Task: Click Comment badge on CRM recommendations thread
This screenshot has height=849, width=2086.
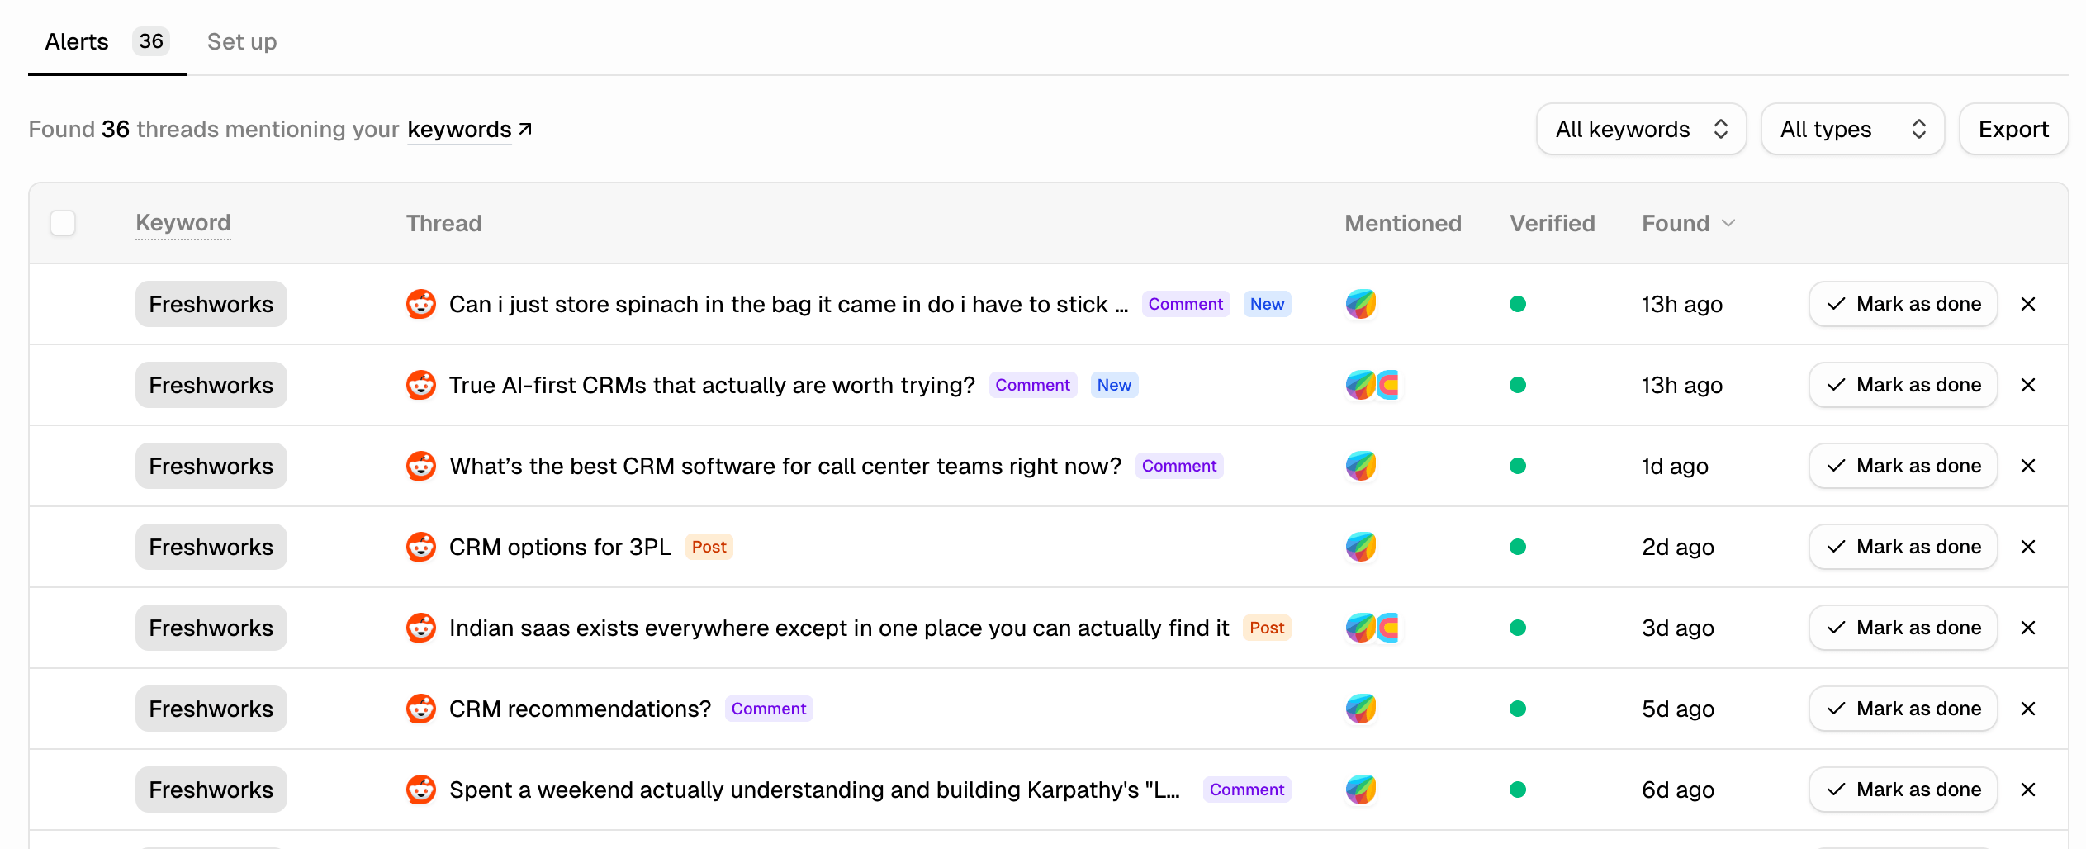Action: point(769,709)
